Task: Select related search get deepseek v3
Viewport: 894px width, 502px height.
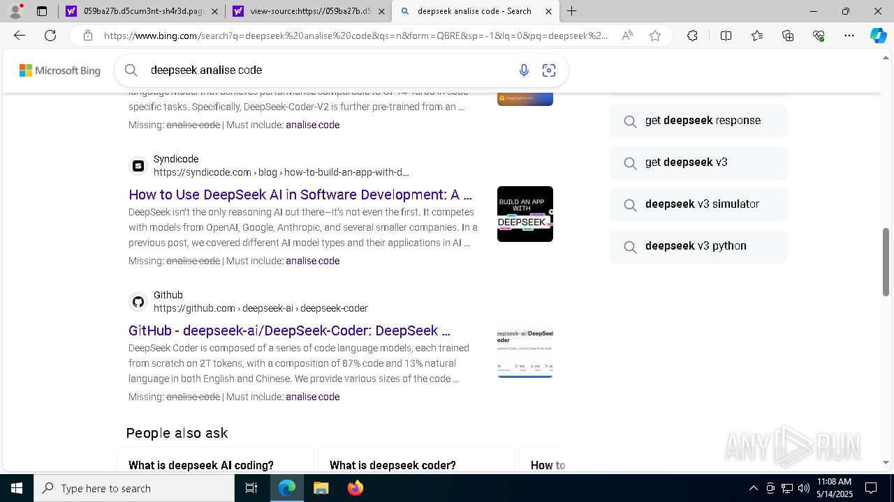Action: 698,162
